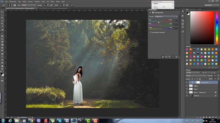Toggle airbrush mode in options bar
The width and height of the screenshot is (220, 123).
click(x=67, y=5)
